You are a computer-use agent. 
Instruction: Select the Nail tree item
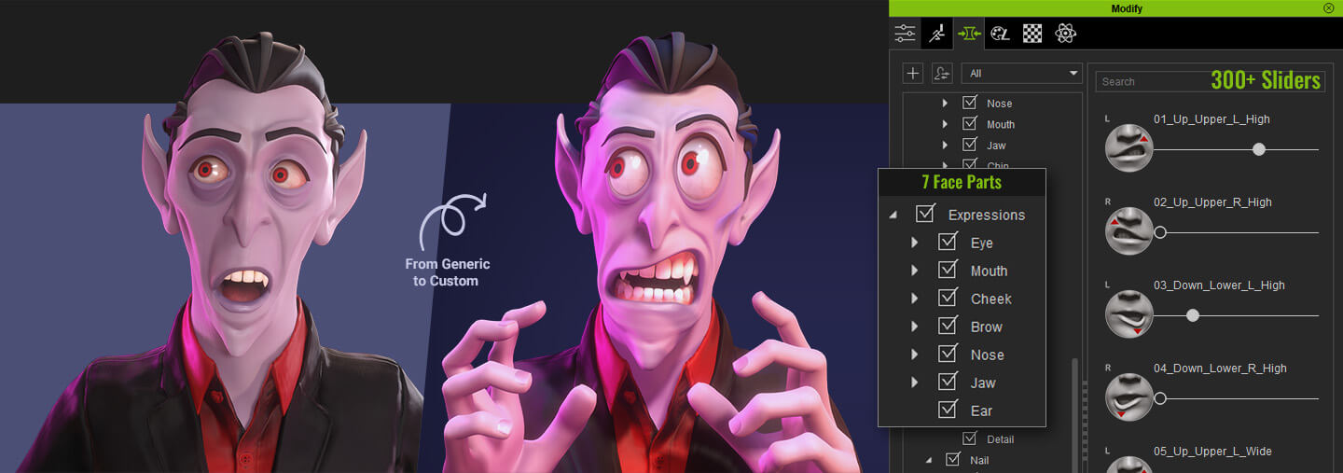979,460
